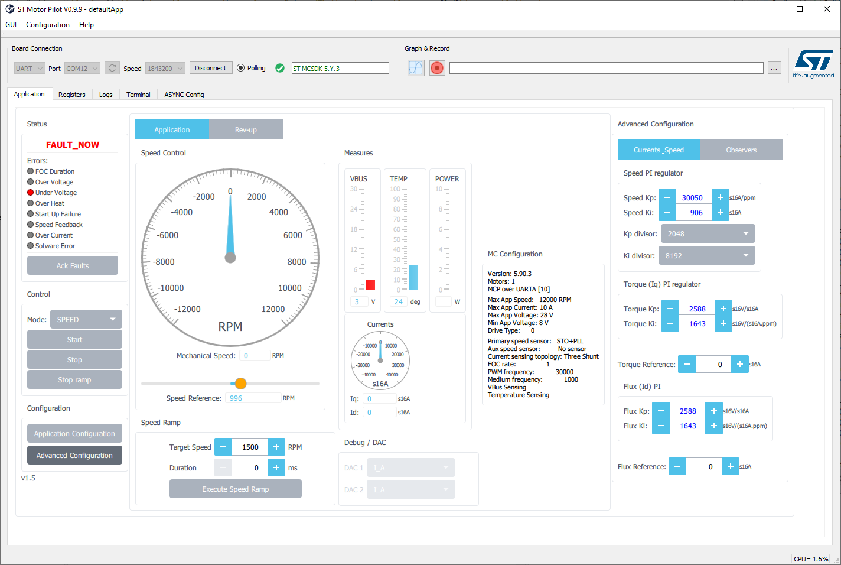
Task: Click the FOC Duration error indicator
Action: pos(30,171)
